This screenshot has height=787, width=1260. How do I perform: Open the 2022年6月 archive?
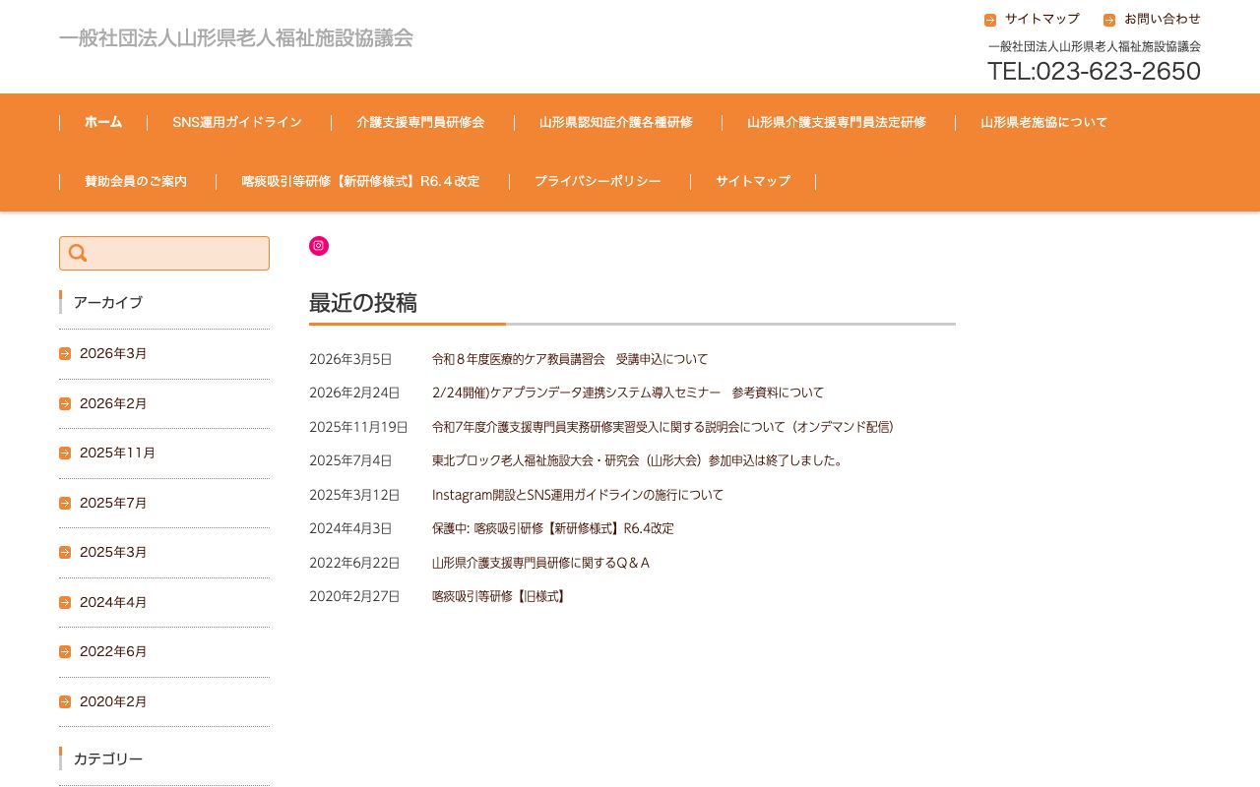click(112, 651)
